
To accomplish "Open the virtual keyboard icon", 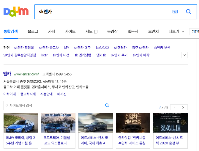I will 175,12.
